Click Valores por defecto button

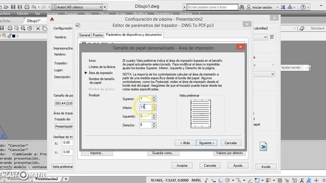click(x=229, y=153)
